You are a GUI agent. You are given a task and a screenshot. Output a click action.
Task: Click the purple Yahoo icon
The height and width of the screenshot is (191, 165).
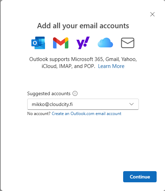(83, 43)
